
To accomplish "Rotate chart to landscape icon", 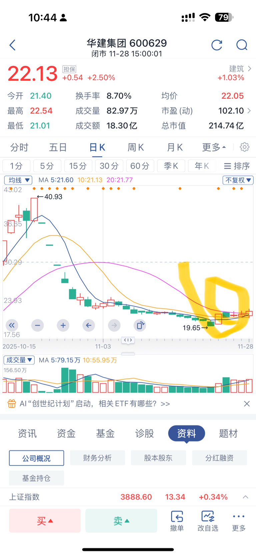I will tap(140, 325).
